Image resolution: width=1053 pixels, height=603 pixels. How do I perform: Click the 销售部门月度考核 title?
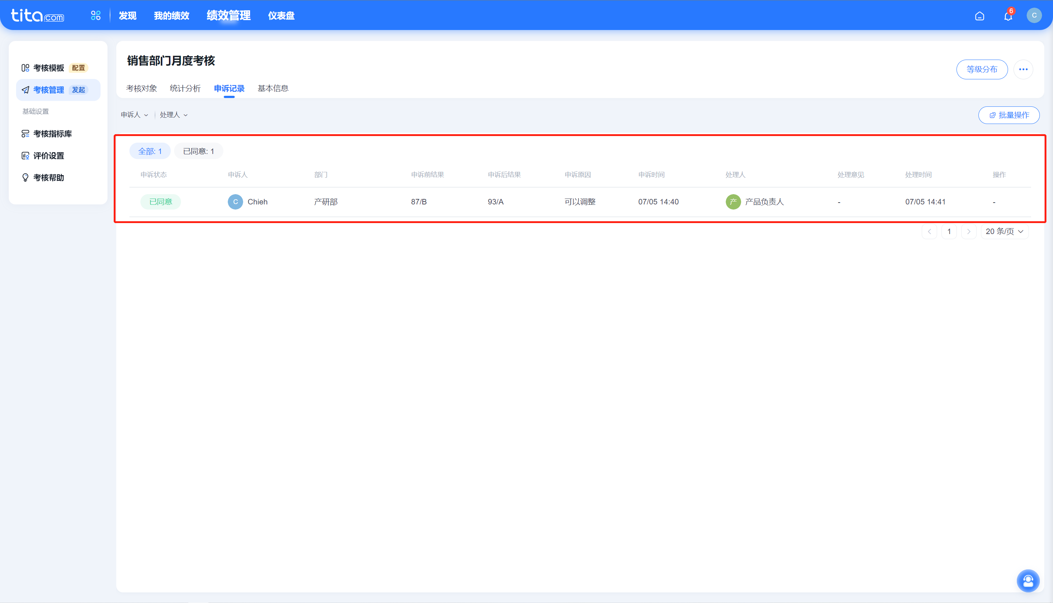pyautogui.click(x=171, y=61)
